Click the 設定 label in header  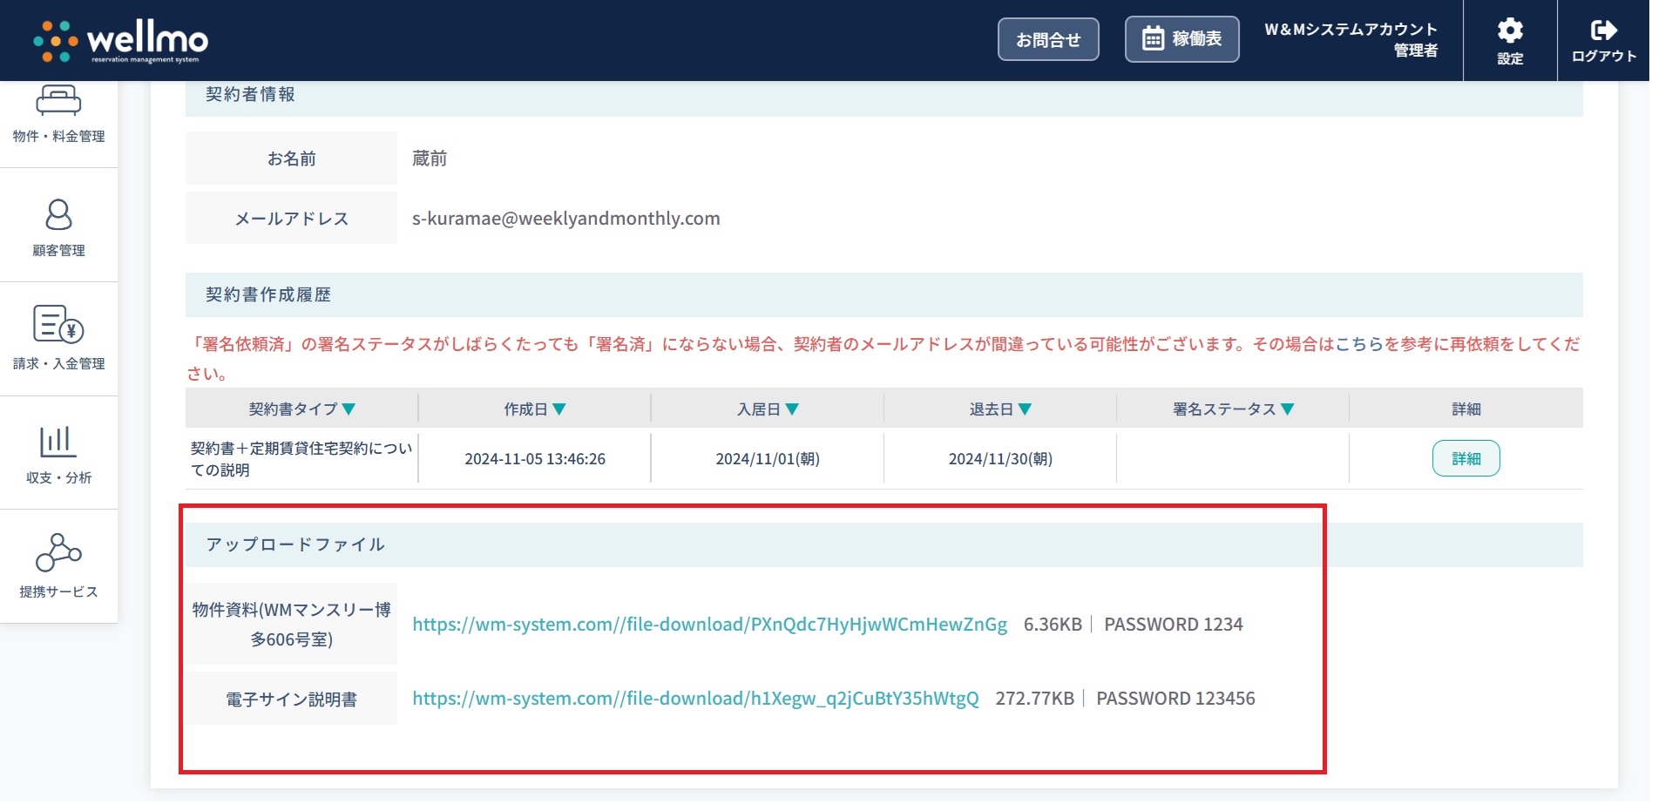pyautogui.click(x=1510, y=58)
